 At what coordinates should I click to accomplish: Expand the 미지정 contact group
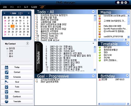click(x=7, y=48)
